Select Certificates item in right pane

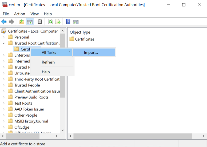pos(85,39)
